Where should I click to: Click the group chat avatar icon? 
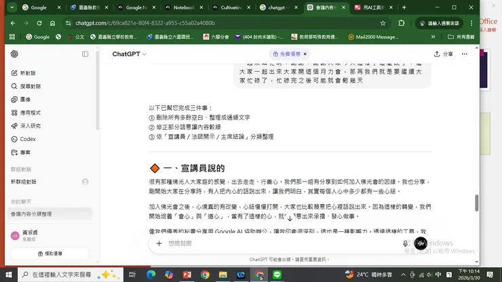(85, 182)
